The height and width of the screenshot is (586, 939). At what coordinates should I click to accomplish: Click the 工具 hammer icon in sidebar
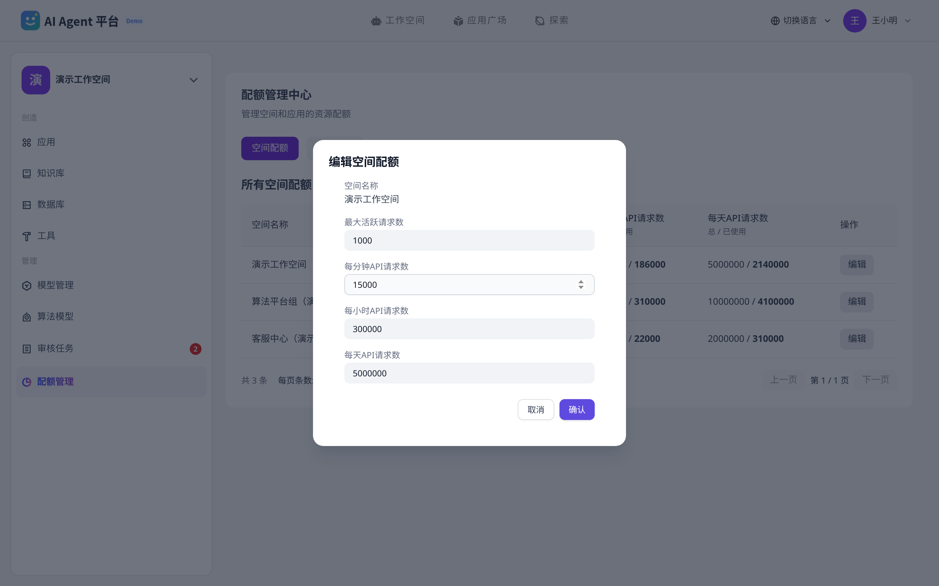(x=27, y=236)
